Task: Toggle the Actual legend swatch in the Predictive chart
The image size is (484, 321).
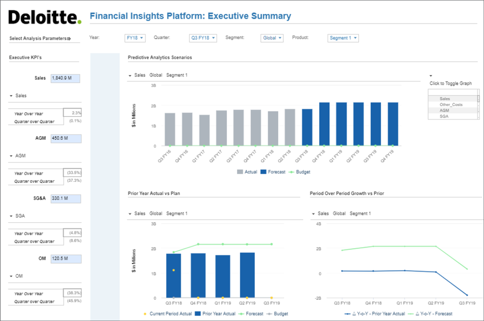Action: click(240, 172)
